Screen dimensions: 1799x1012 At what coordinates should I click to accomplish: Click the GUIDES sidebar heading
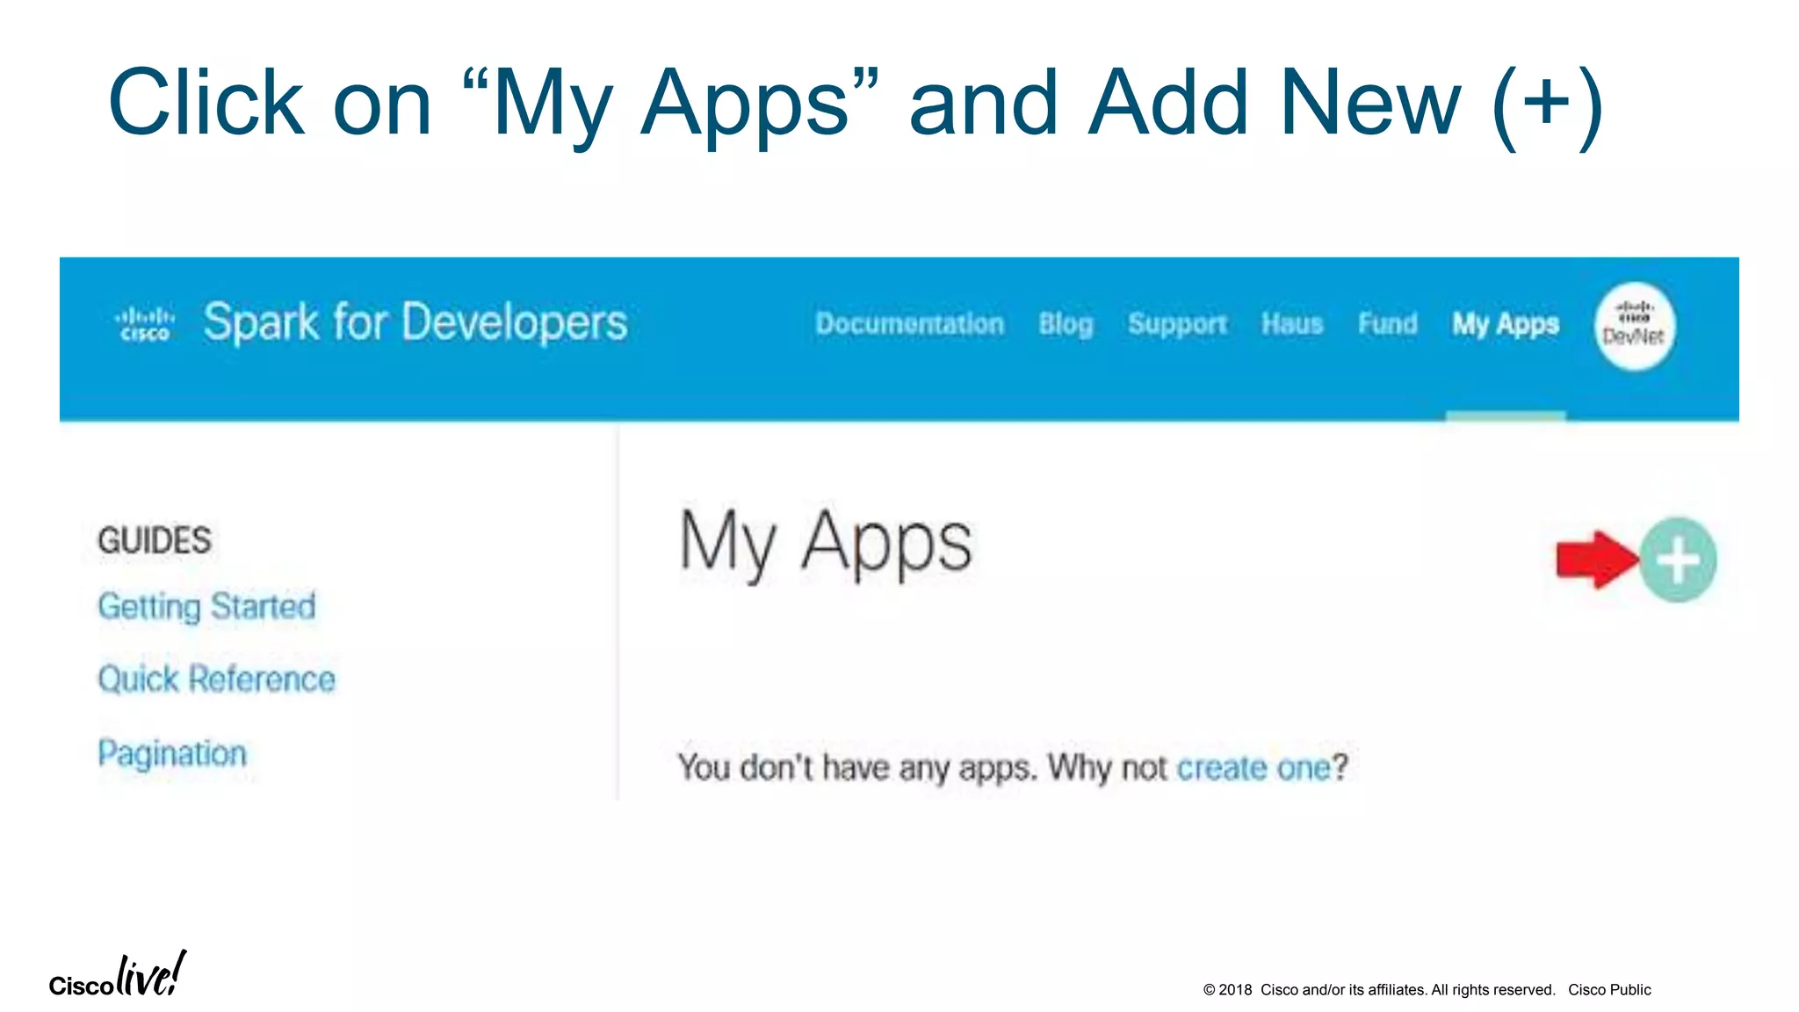pos(155,540)
